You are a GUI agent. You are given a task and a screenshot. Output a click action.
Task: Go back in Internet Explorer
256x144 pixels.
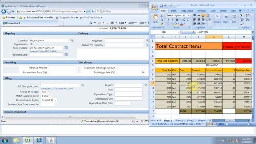(x=4, y=12)
